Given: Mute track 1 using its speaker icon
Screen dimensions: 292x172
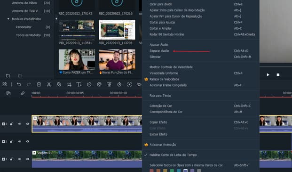Looking at the screenshot, I should (20, 159).
